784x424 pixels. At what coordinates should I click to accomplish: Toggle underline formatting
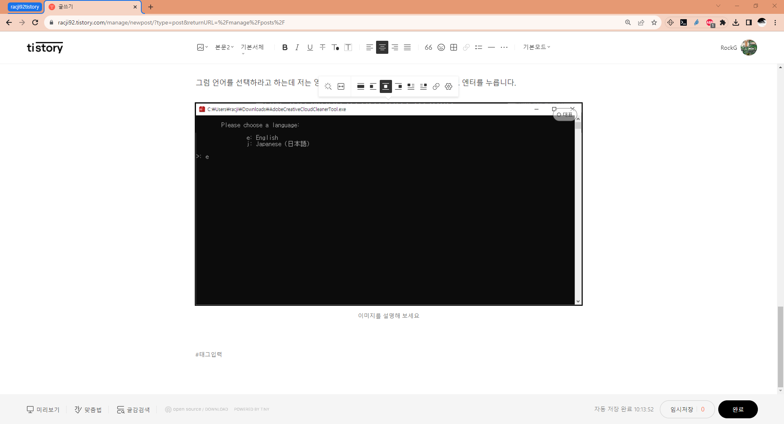pos(310,47)
